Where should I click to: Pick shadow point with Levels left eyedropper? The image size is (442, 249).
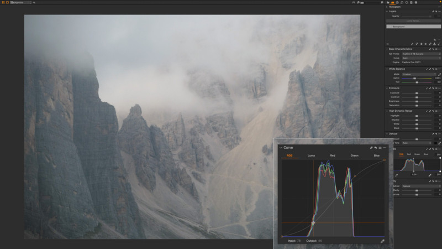[396, 175]
